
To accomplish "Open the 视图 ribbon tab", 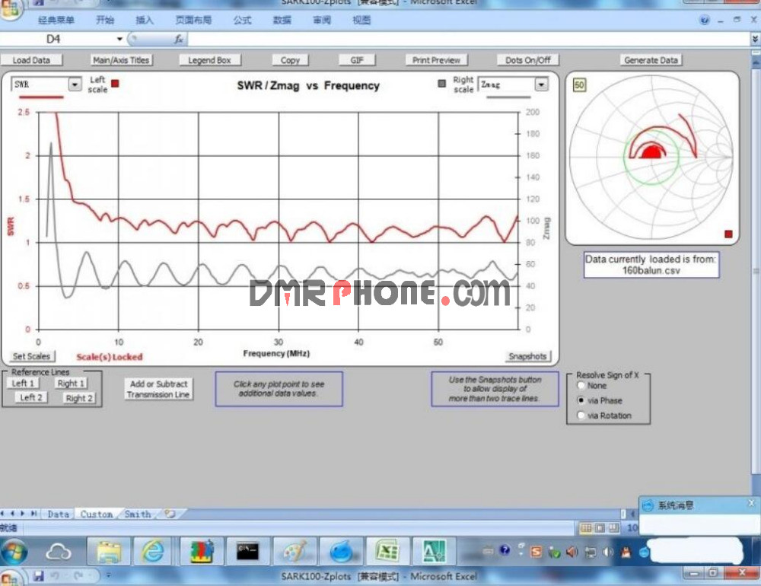I will 361,20.
